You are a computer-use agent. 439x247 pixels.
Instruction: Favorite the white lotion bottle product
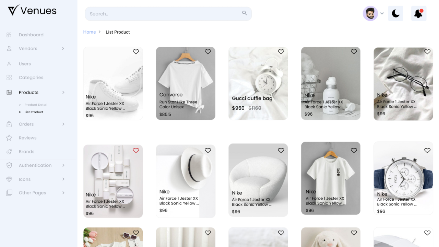click(354, 52)
